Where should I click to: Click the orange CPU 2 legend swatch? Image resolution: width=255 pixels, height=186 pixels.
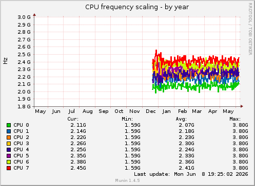pyautogui.click(x=9, y=137)
